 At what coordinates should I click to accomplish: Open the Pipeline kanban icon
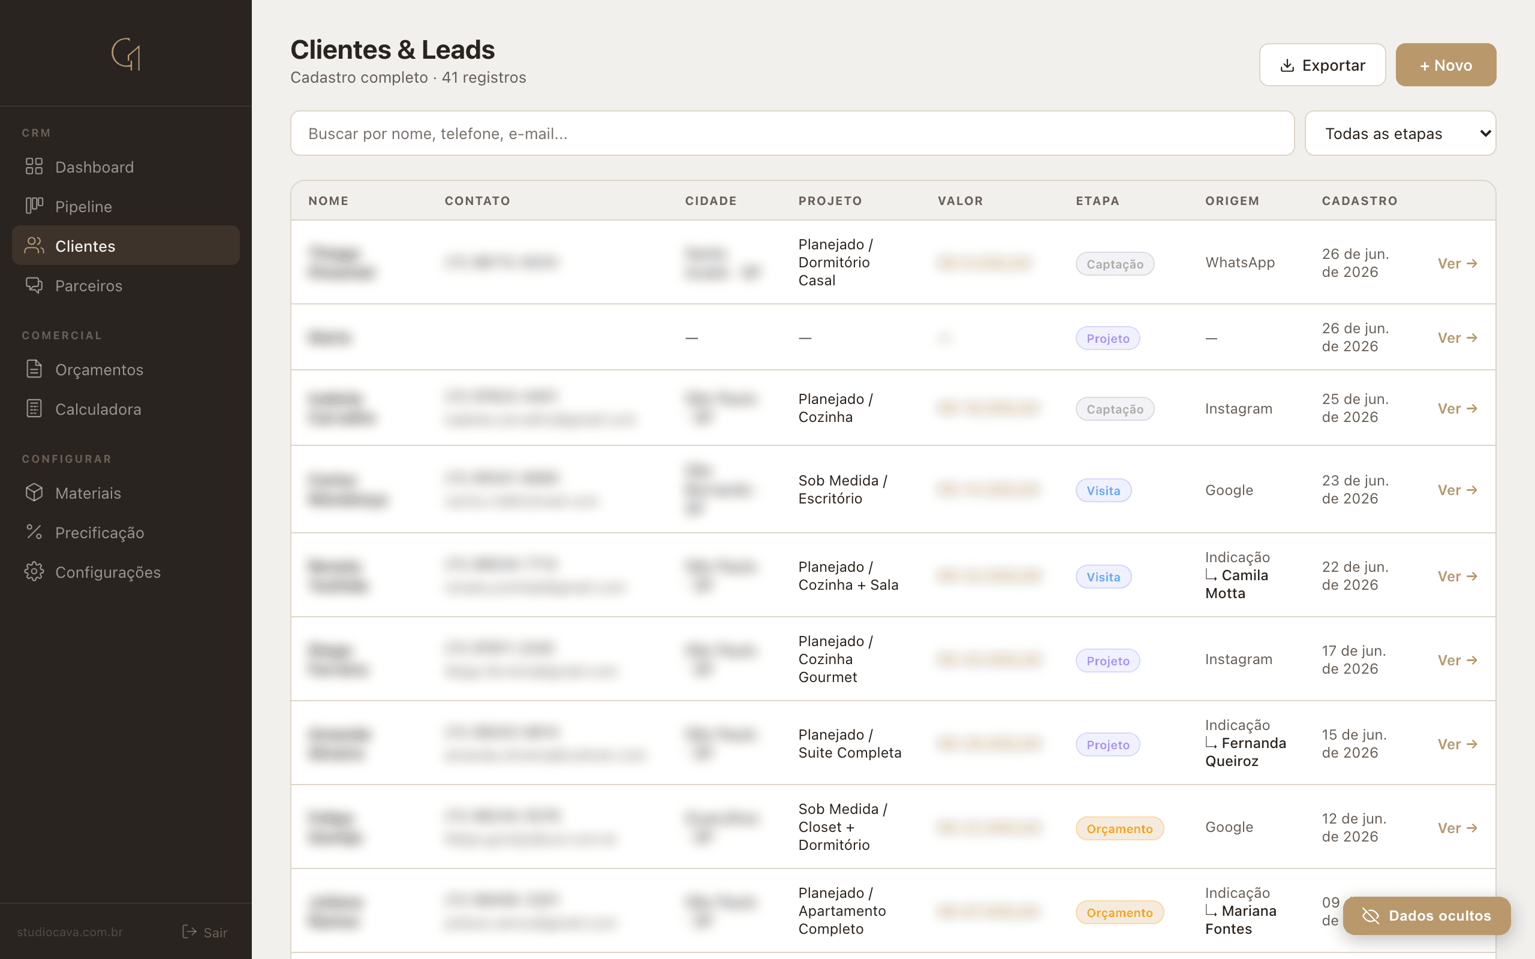(x=34, y=206)
